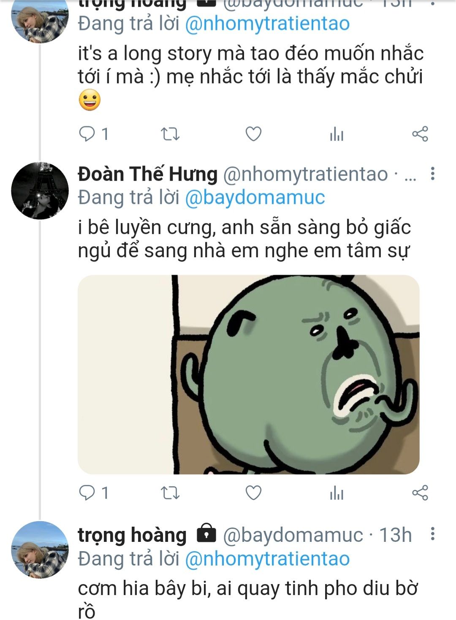
Task: Open @nhomytratientao mention in top tweet
Action: click(x=267, y=24)
